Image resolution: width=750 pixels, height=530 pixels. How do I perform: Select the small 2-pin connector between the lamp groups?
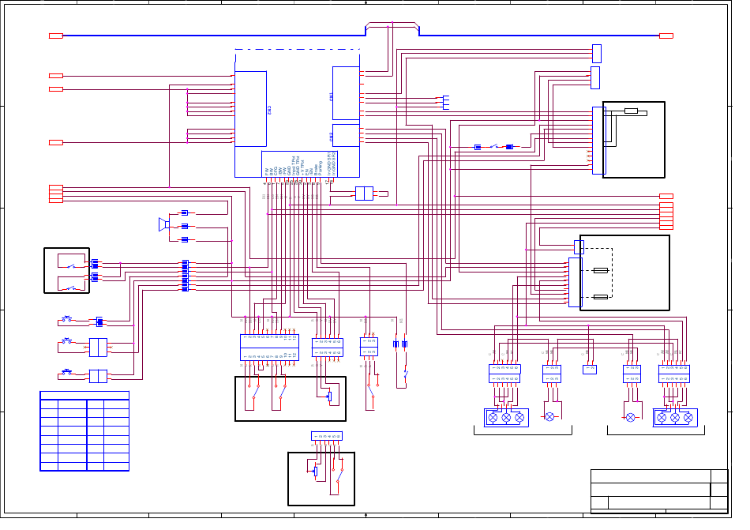point(590,370)
